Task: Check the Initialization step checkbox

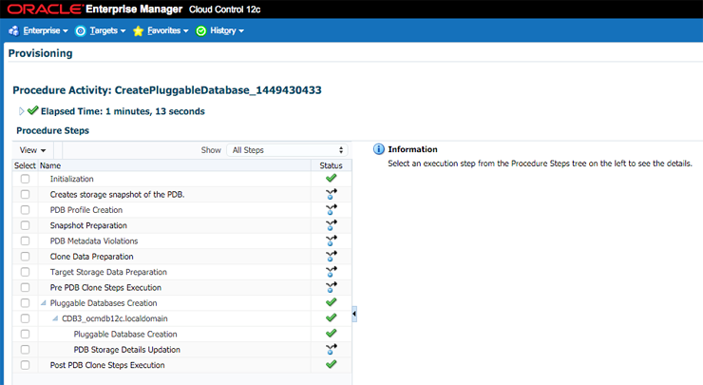Action: (x=25, y=179)
